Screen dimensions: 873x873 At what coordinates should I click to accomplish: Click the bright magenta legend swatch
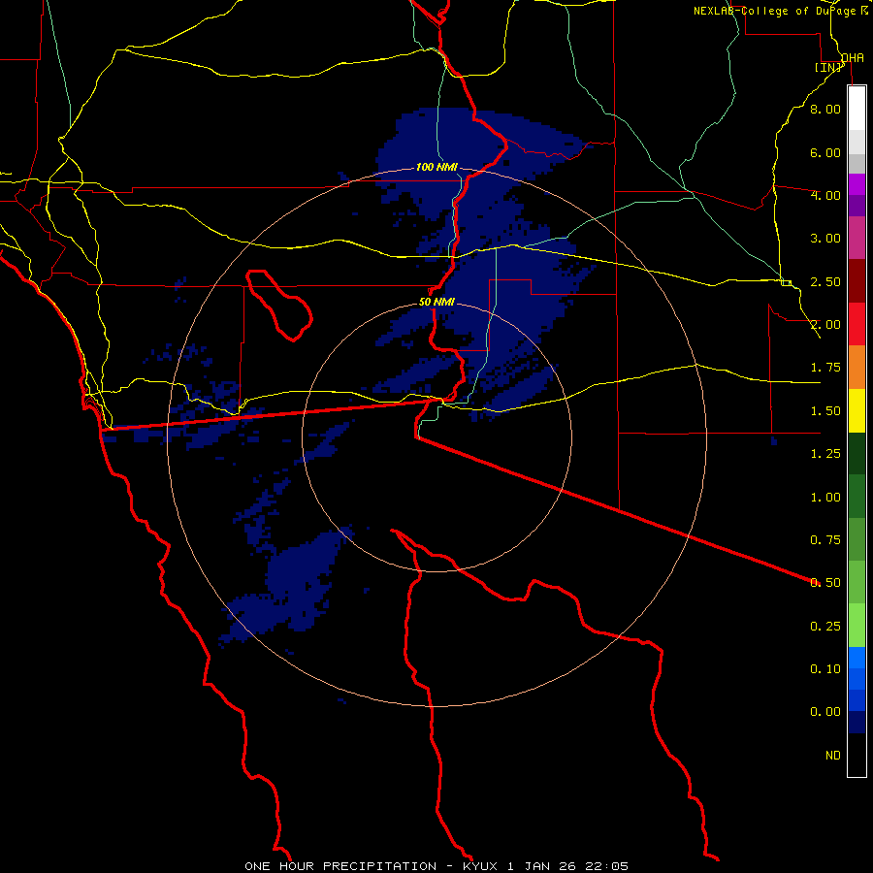tap(857, 184)
